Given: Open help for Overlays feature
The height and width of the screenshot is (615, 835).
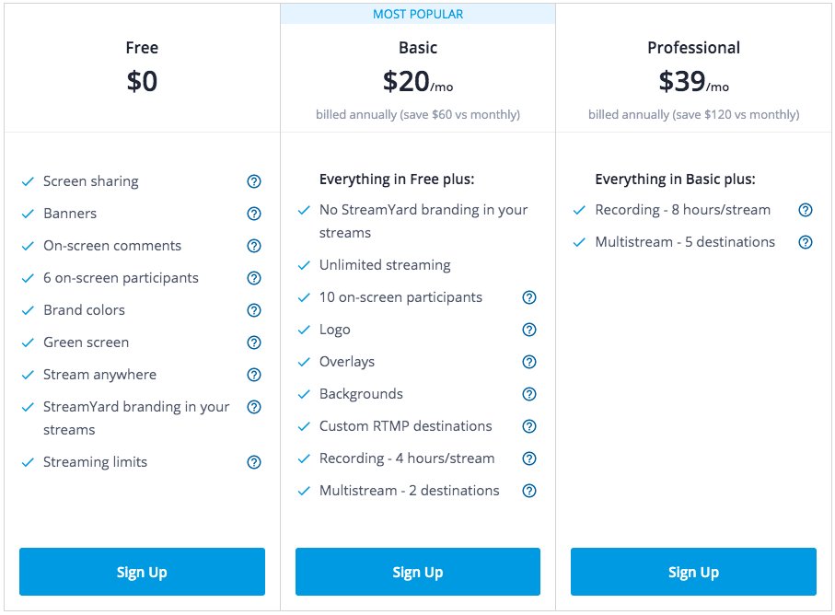Looking at the screenshot, I should [529, 362].
